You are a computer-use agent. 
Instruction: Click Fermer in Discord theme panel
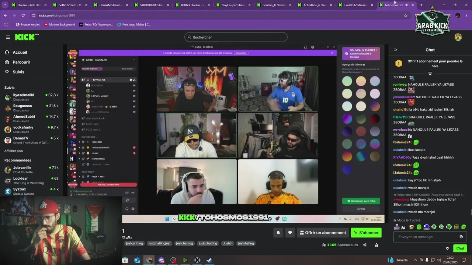361,209
